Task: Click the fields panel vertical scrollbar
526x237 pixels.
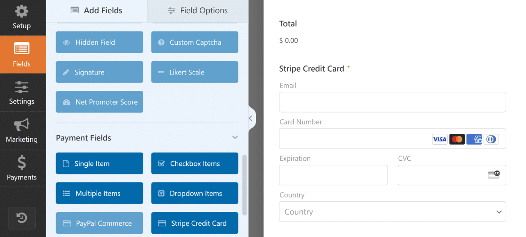Action: click(244, 185)
